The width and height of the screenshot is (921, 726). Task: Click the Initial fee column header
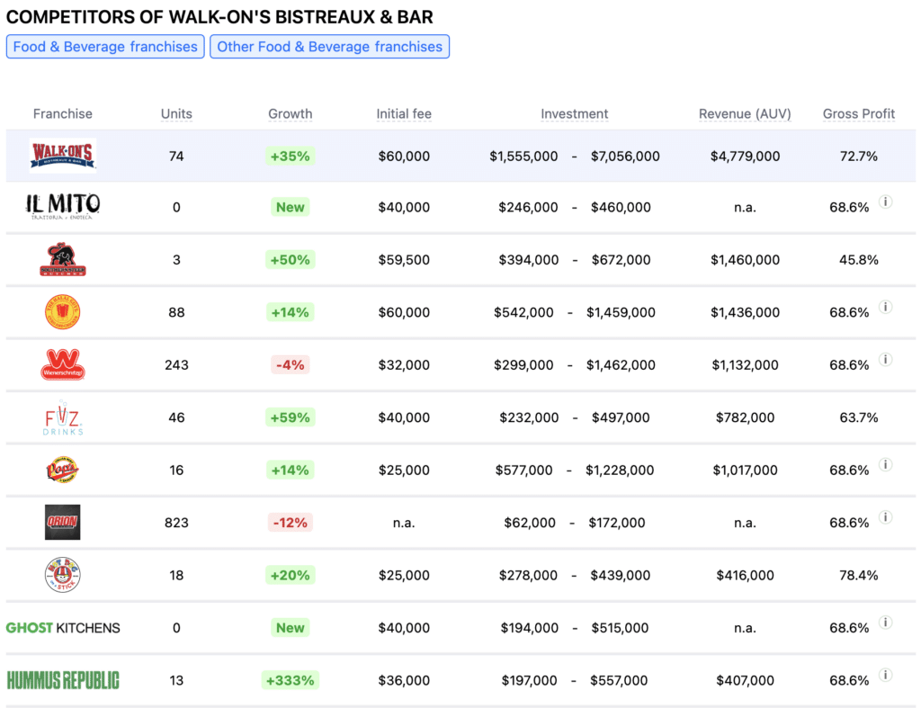click(x=404, y=113)
